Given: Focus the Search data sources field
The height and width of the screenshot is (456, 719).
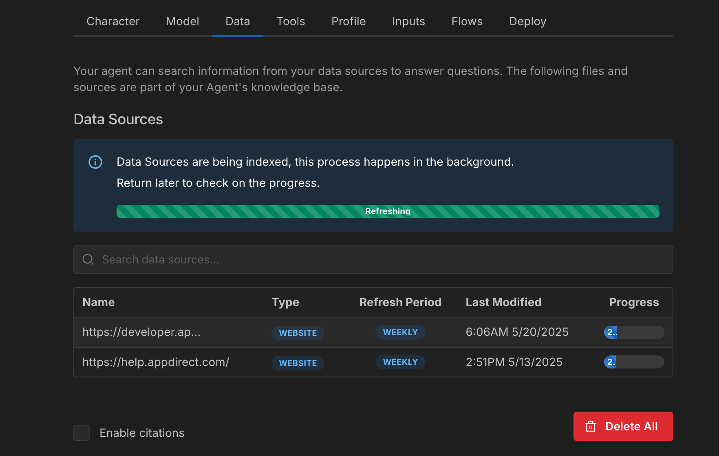Looking at the screenshot, I should click(x=373, y=259).
